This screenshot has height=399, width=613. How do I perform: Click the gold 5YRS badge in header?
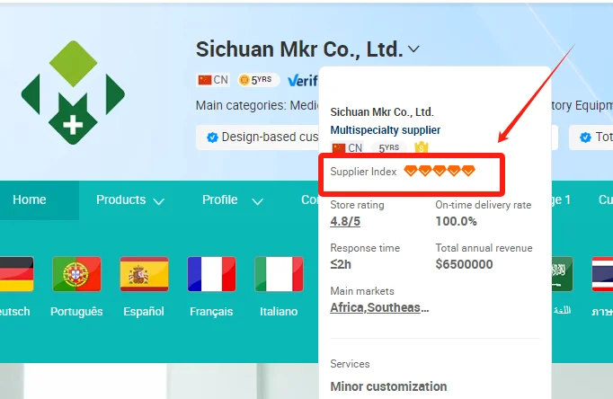pyautogui.click(x=259, y=80)
